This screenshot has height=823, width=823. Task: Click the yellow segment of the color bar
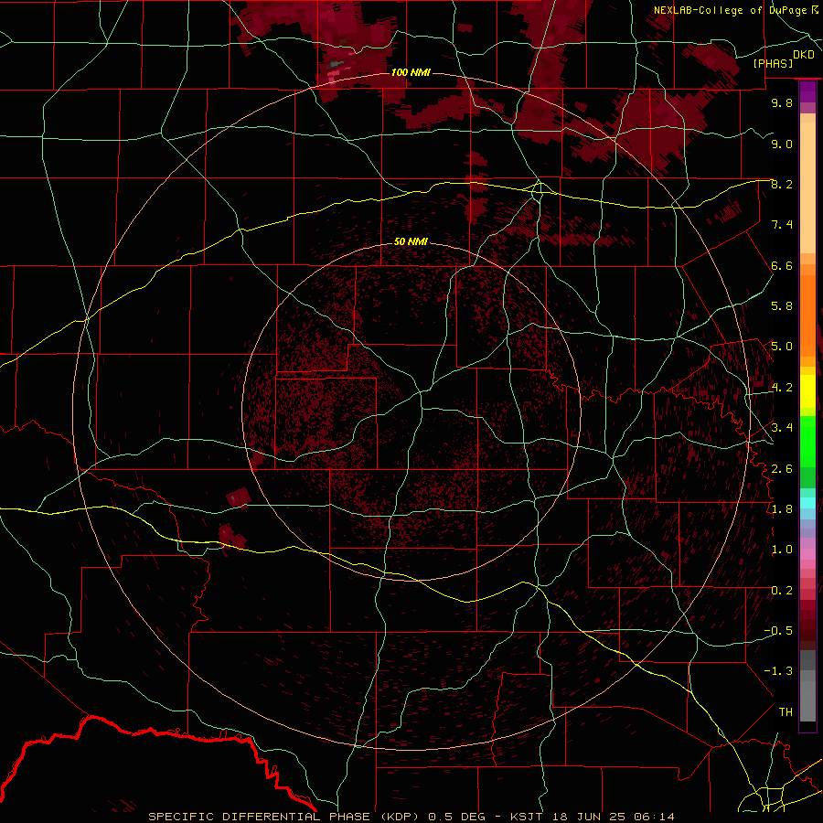(807, 391)
